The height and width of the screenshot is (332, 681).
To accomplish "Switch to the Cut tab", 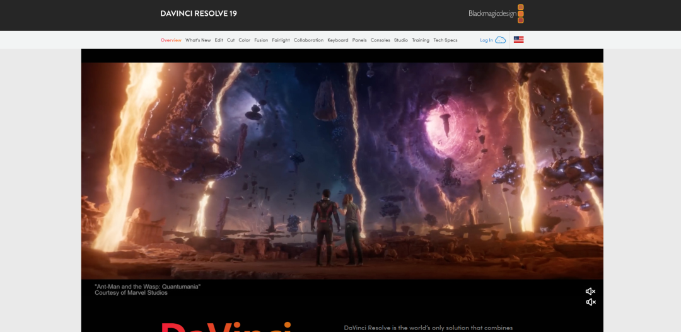I will tap(231, 40).
